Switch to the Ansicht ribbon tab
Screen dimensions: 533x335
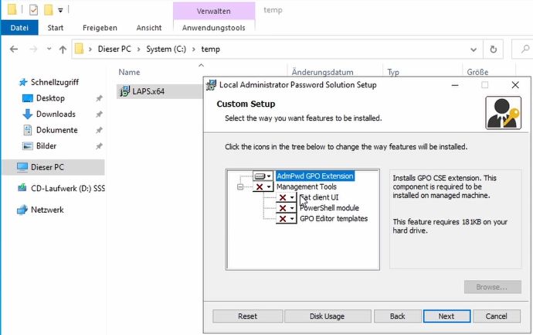pyautogui.click(x=149, y=28)
